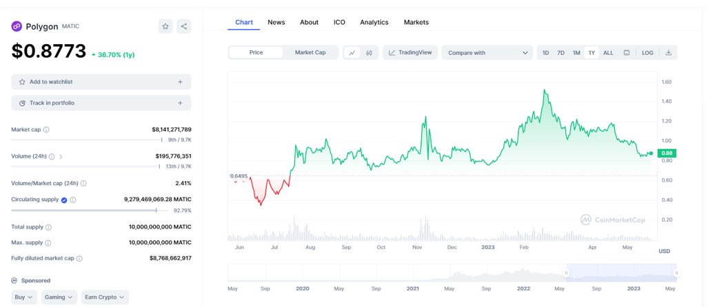Set chart range to 1Y
Viewport: 706px width, 307px height.
point(592,52)
